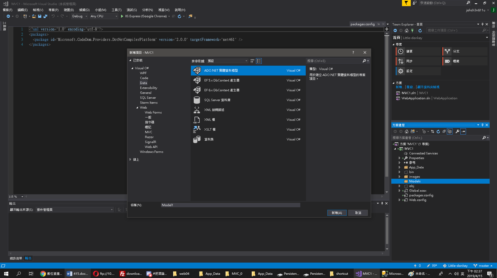Click the 取消 Cancel button in dialog
Screen dimensions: 497x278
pyautogui.click(x=358, y=213)
